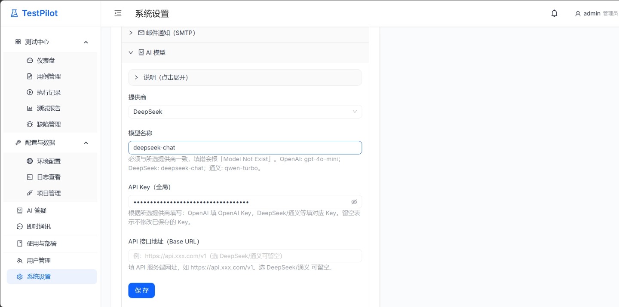Click the 测试中心 group label
The image size is (619, 307).
point(37,42)
